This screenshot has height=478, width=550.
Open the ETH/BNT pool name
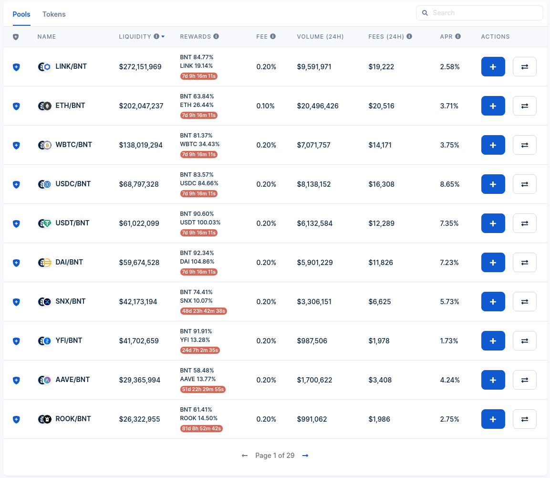[x=70, y=106]
